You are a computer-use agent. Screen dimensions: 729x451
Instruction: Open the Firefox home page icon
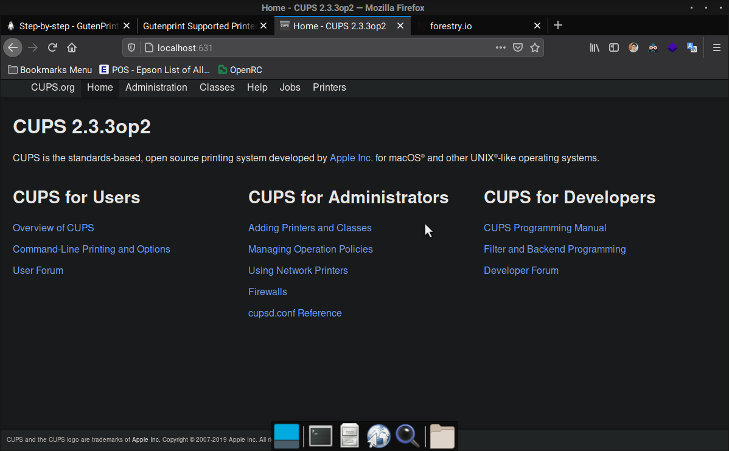[72, 47]
